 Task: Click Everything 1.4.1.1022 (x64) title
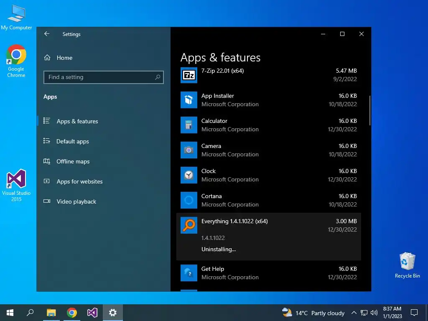234,222
